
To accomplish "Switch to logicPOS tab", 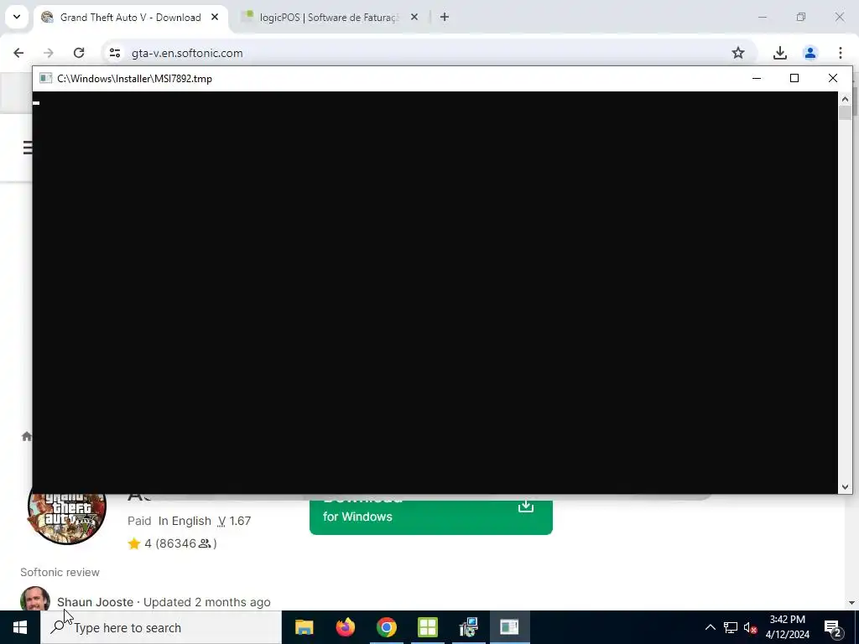I will click(x=329, y=18).
